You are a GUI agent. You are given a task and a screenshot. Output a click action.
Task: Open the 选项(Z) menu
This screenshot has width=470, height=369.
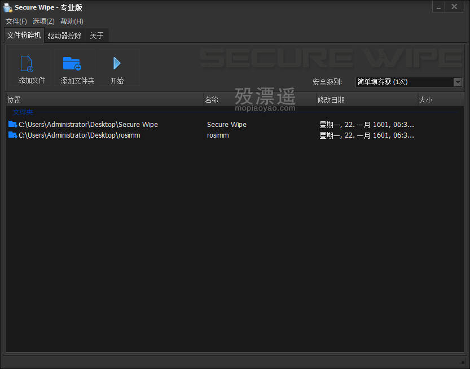click(43, 21)
